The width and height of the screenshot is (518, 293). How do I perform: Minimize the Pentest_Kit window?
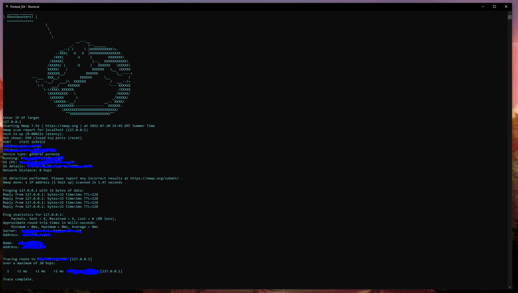(483, 7)
